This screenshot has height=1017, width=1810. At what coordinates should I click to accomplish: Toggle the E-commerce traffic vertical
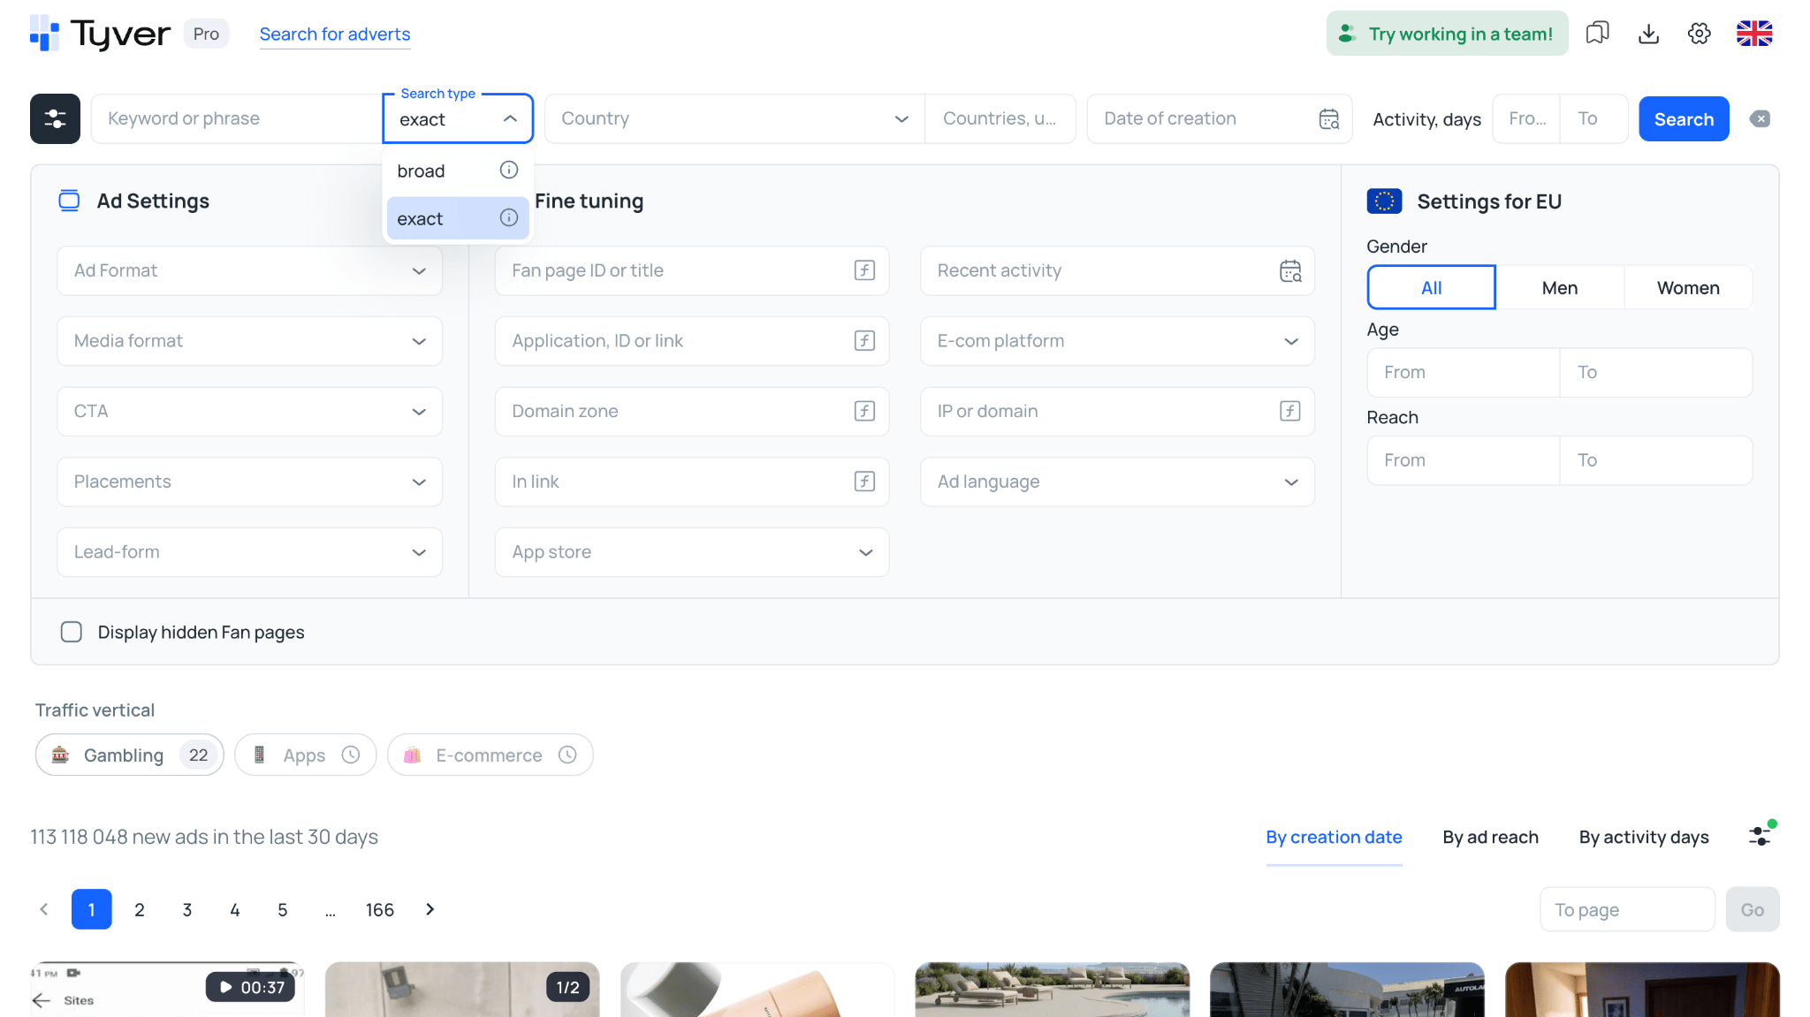(490, 755)
